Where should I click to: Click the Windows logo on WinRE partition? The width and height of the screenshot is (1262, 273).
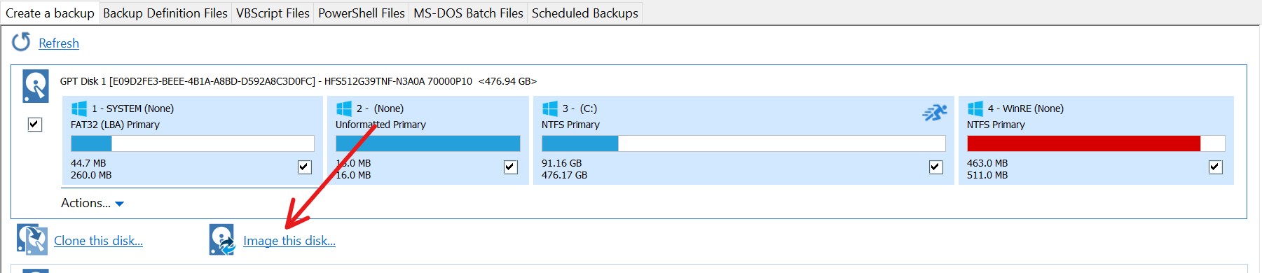(x=975, y=108)
